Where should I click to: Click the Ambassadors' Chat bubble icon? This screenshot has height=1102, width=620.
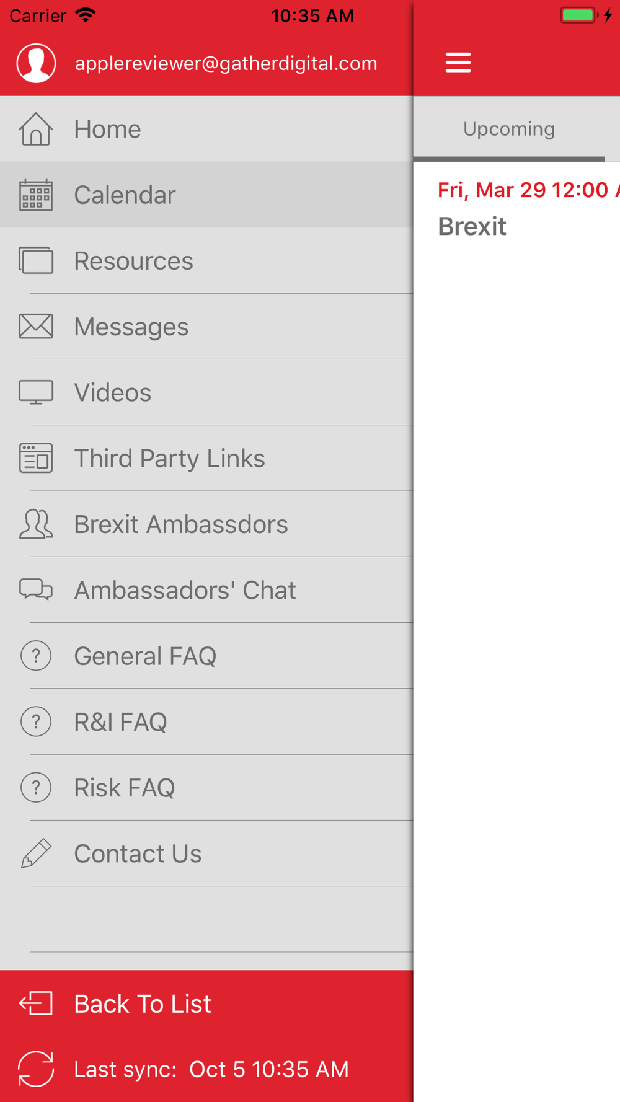click(x=36, y=590)
